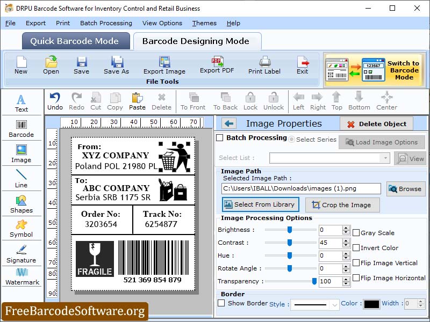This screenshot has width=430, height=322.
Task: Switch to Quick Barcode Mode tab
Action: [x=76, y=41]
